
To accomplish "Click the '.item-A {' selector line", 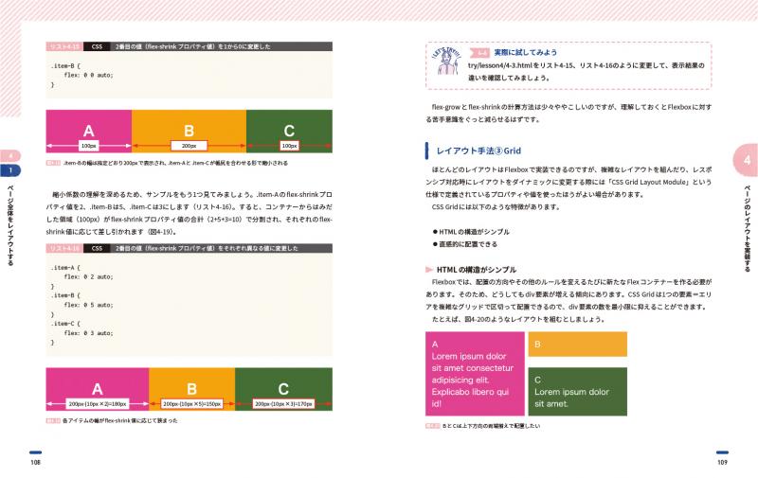I will pos(65,267).
